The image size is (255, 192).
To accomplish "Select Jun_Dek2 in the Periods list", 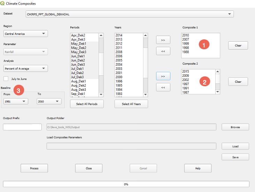I will click(78, 60).
